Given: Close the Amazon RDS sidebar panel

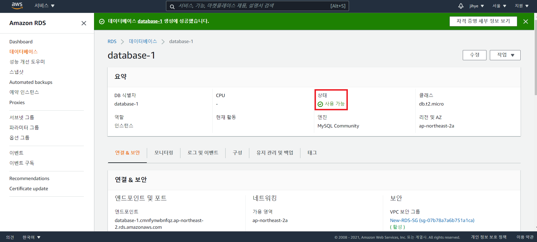Looking at the screenshot, I should 84,23.
